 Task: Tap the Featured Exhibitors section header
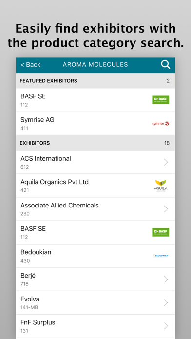[95, 81]
